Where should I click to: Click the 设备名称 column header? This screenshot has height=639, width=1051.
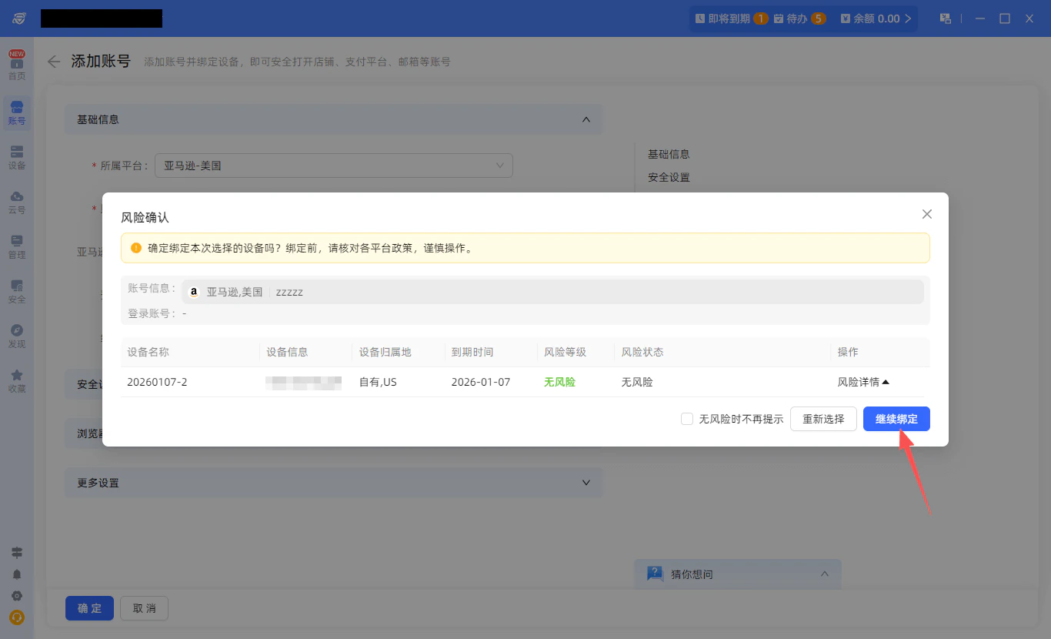tap(148, 352)
